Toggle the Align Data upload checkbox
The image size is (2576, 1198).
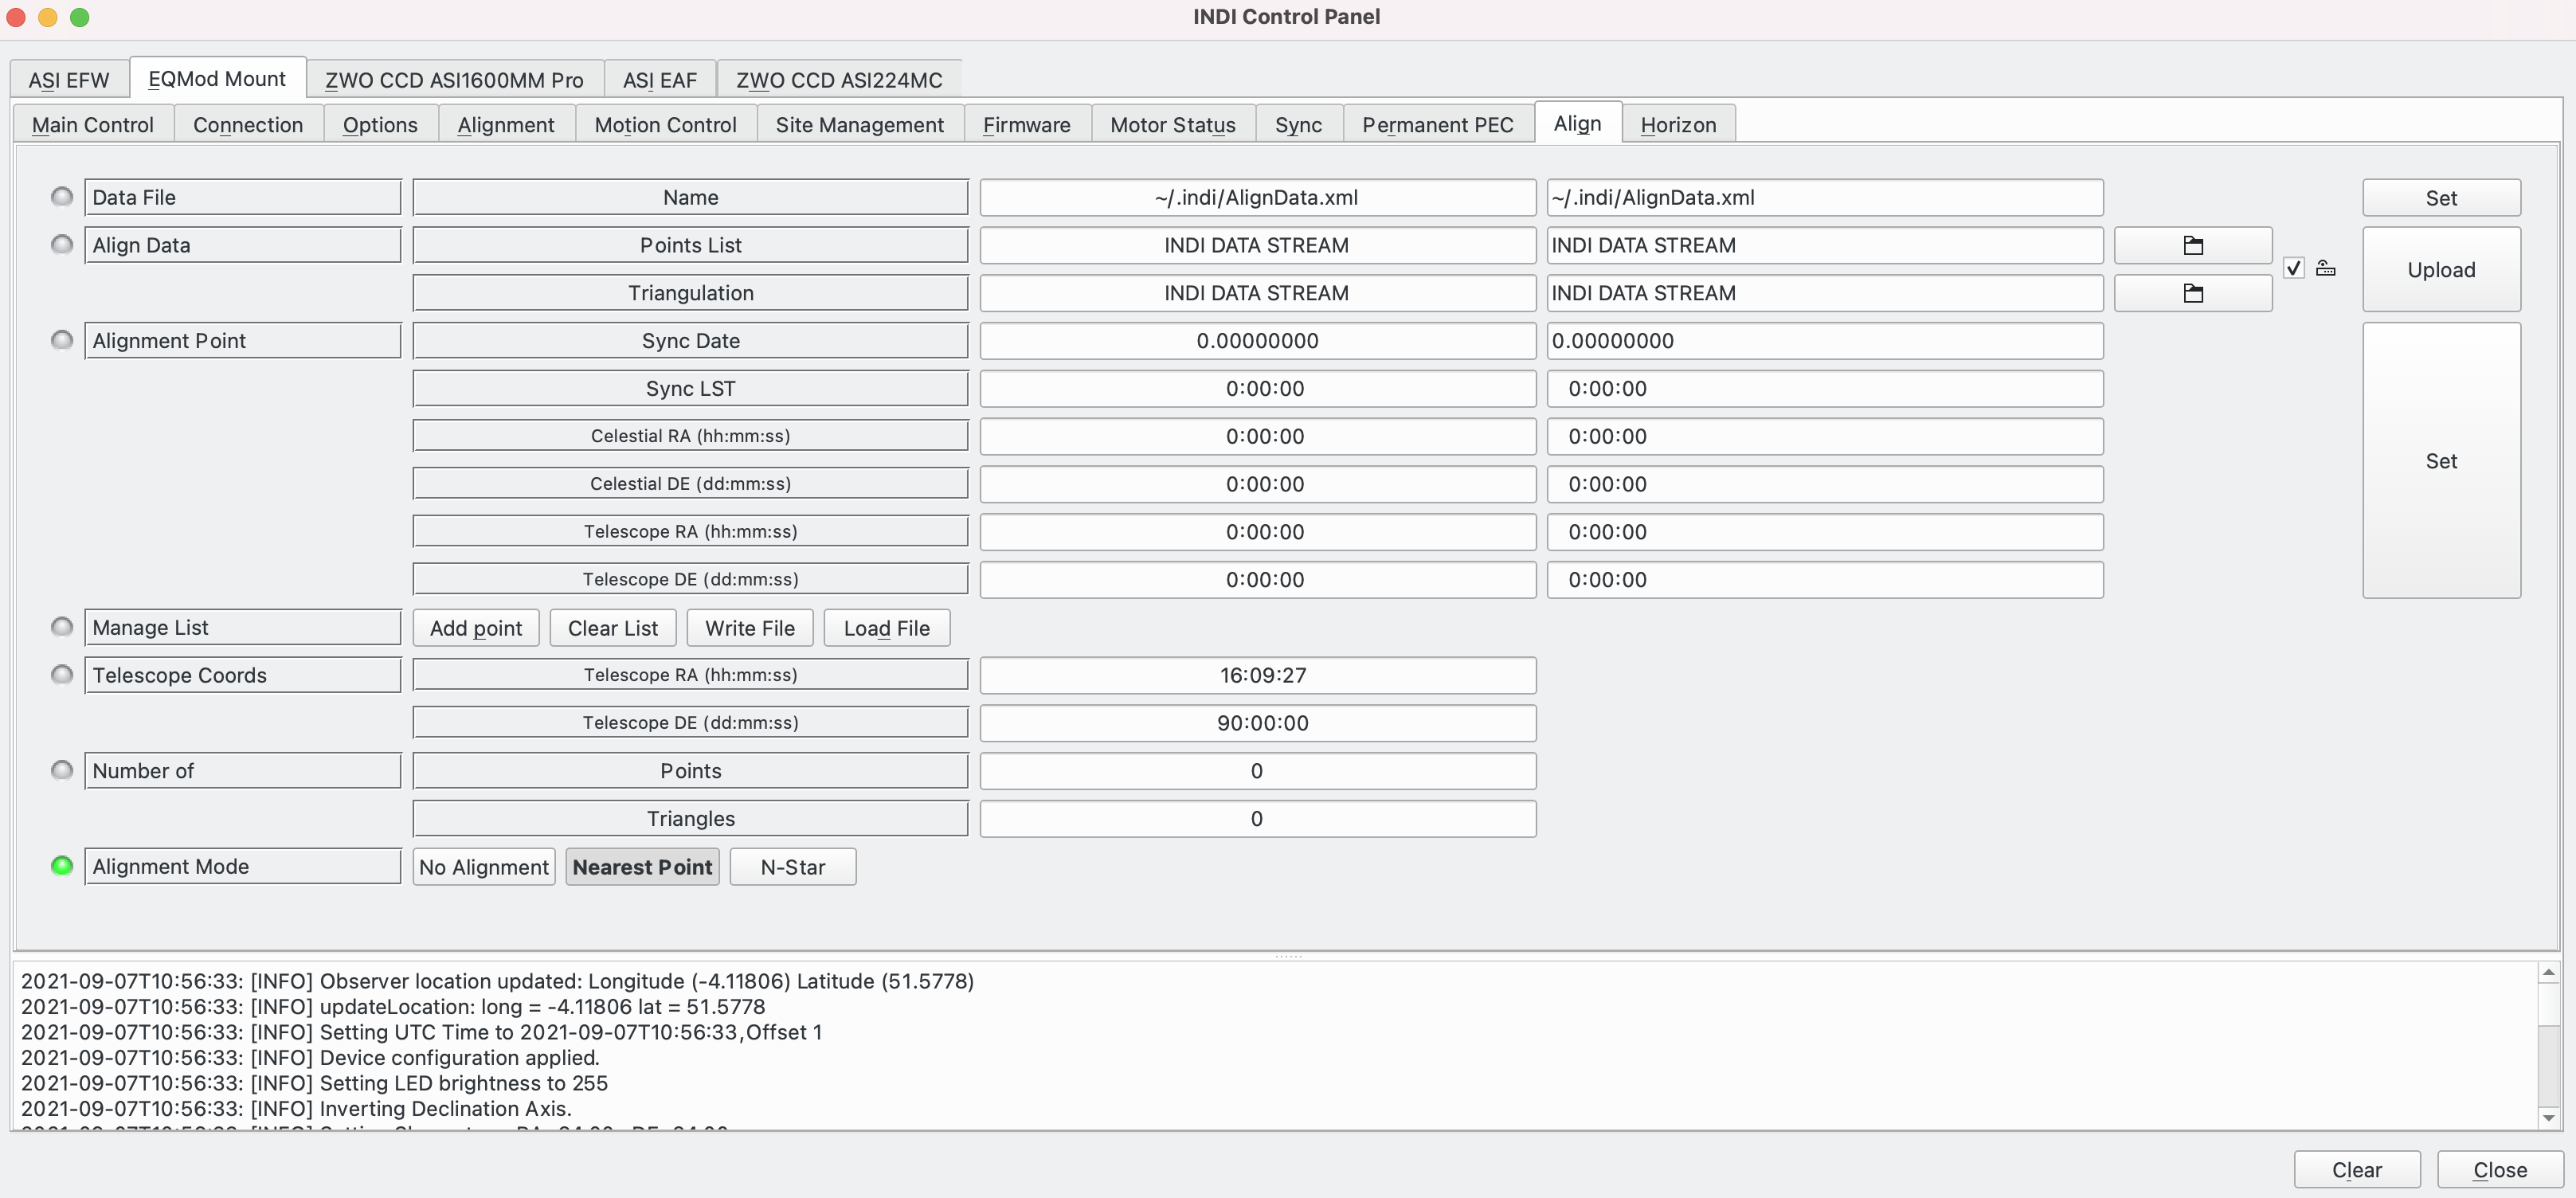point(2293,268)
